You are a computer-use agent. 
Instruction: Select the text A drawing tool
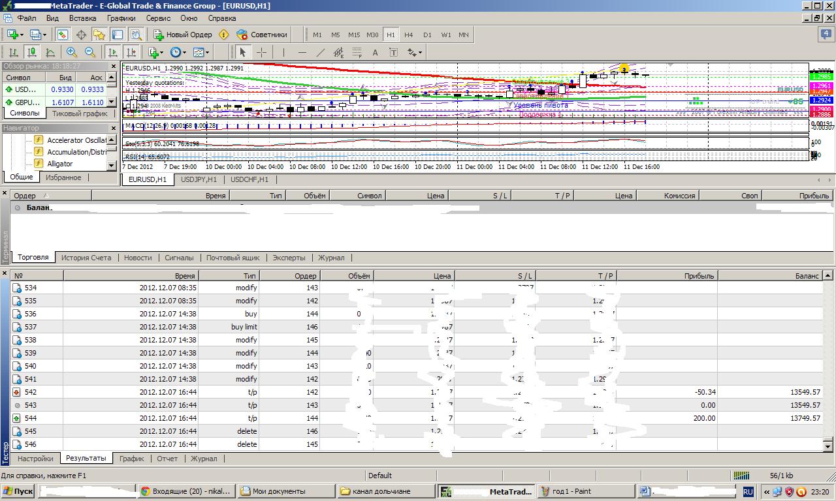tap(375, 52)
